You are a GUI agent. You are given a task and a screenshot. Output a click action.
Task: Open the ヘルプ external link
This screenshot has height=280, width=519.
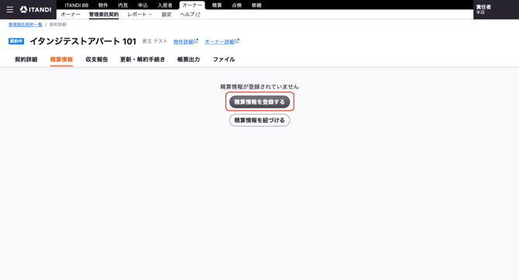tap(190, 15)
